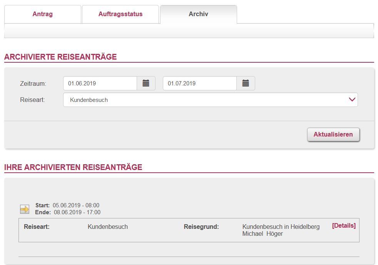Click the name Michael Höger
This screenshot has height=265, width=378.
(263, 234)
